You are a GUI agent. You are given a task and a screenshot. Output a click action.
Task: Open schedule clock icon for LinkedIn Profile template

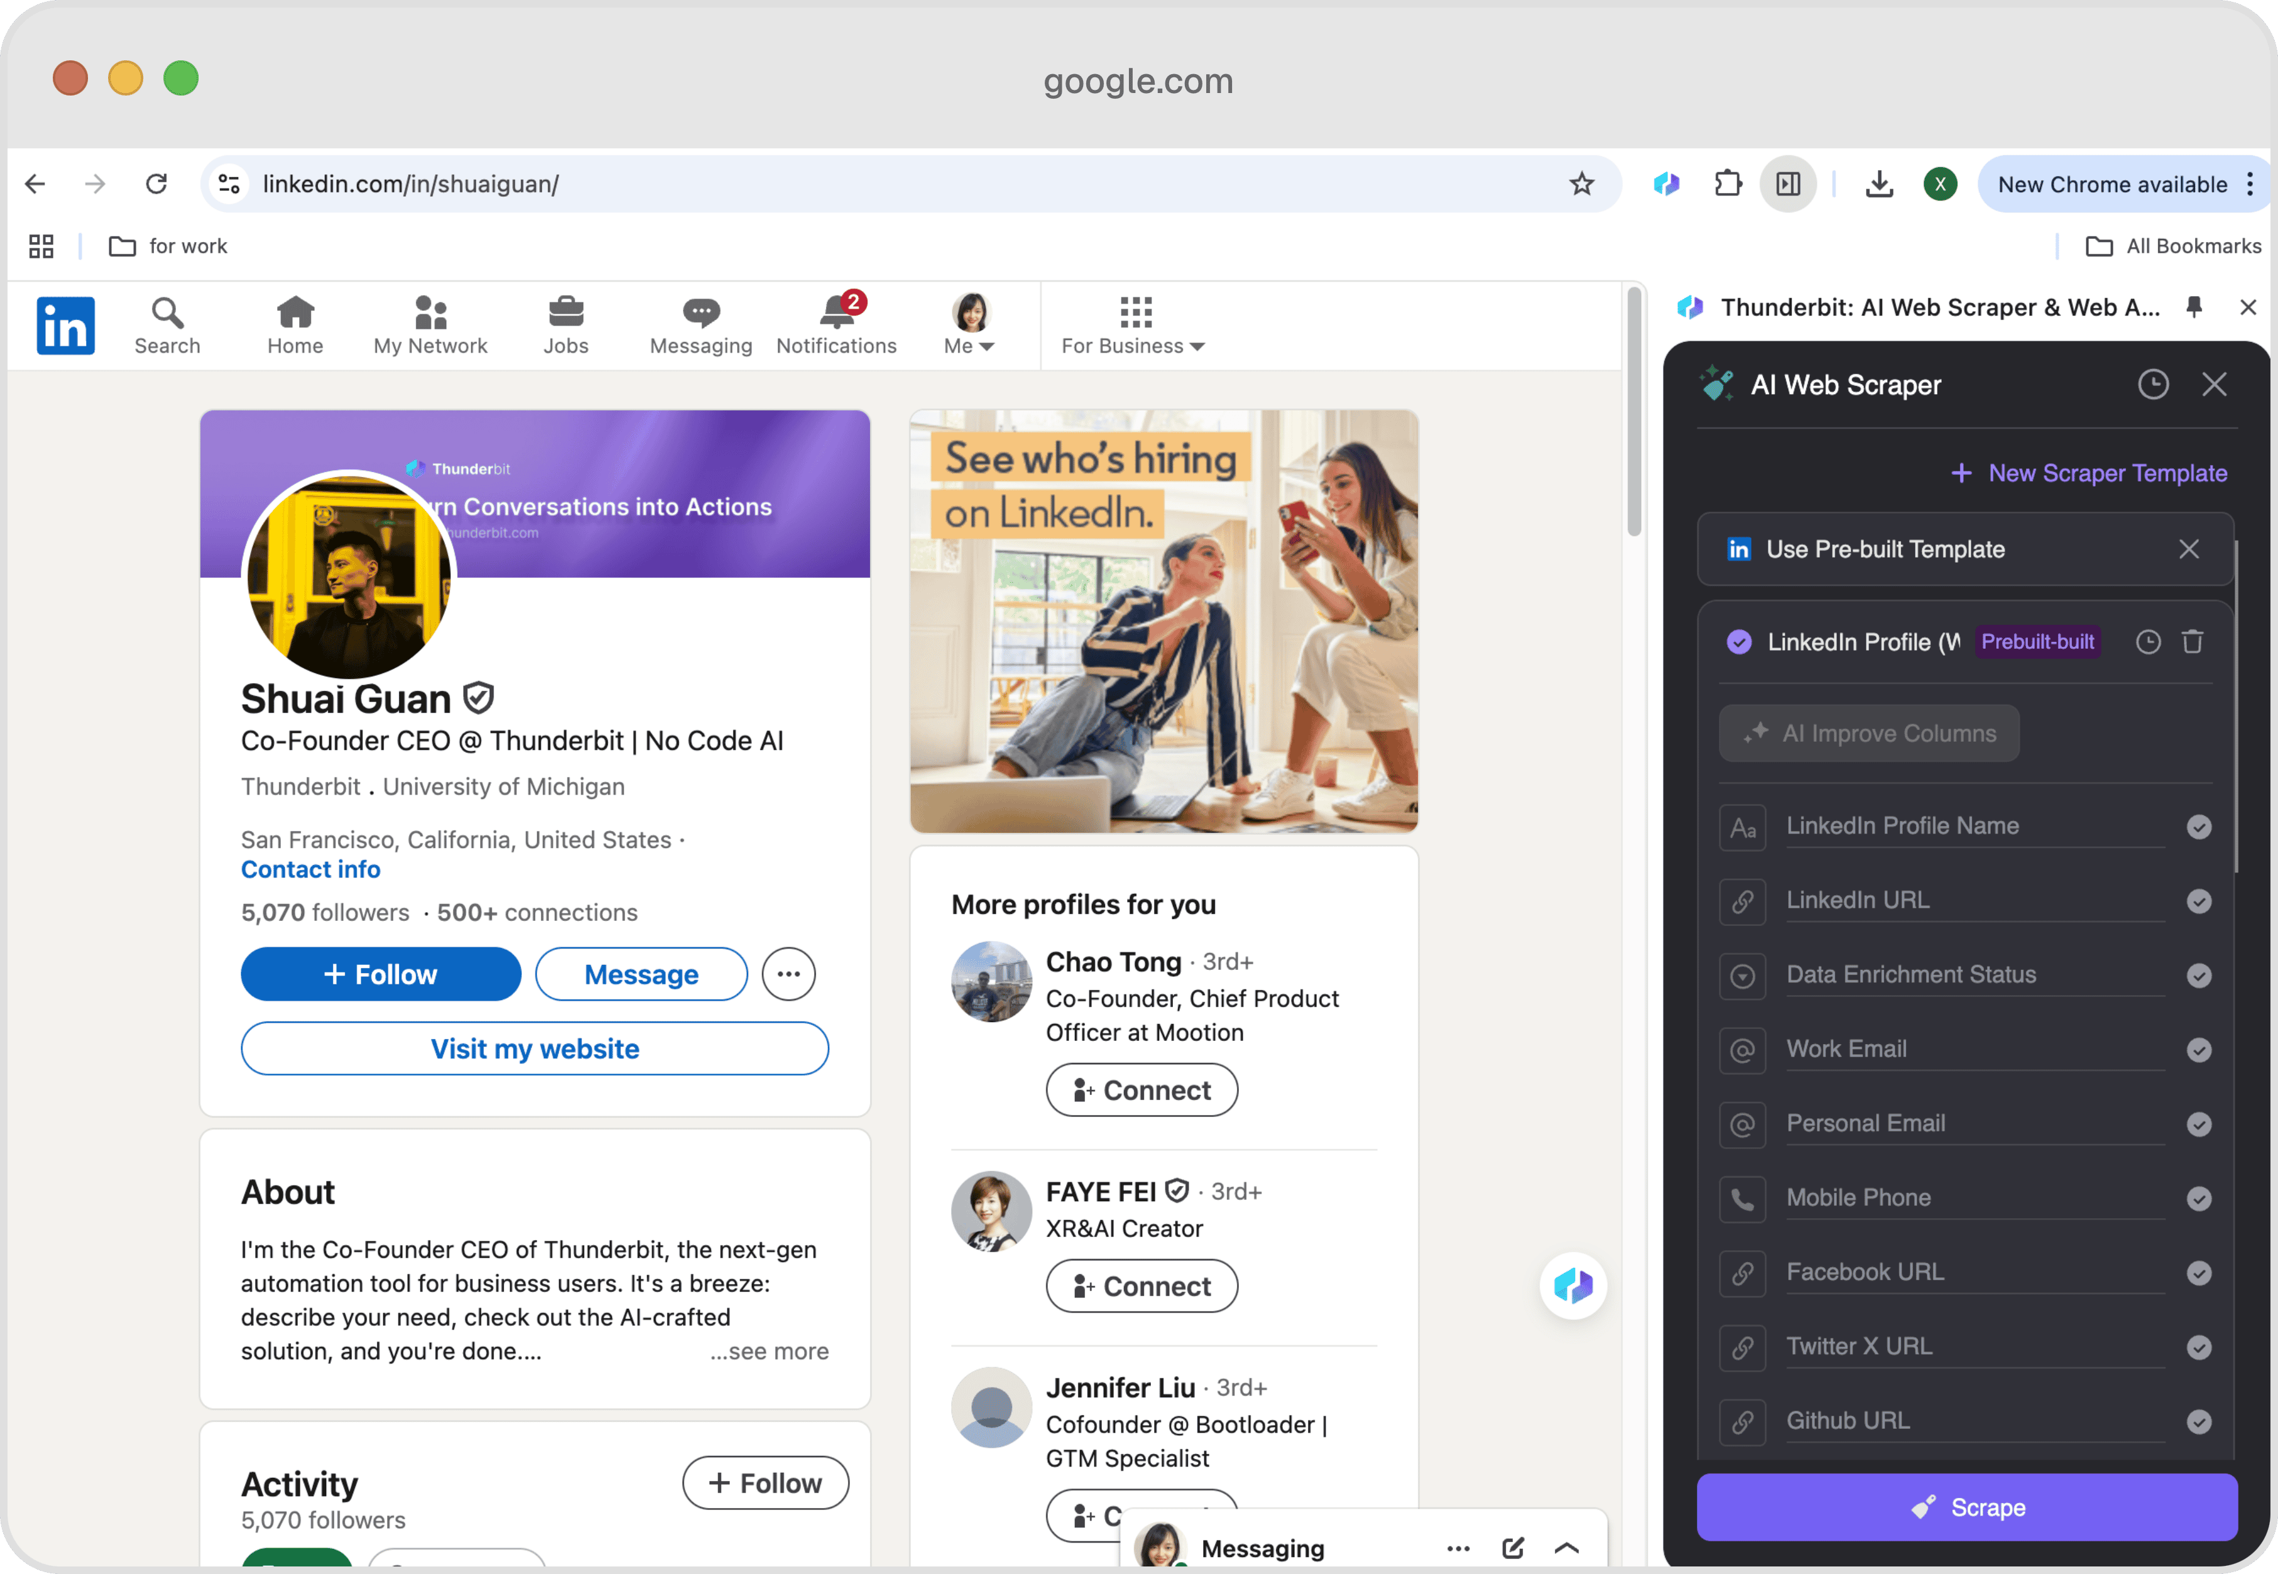coord(2148,642)
